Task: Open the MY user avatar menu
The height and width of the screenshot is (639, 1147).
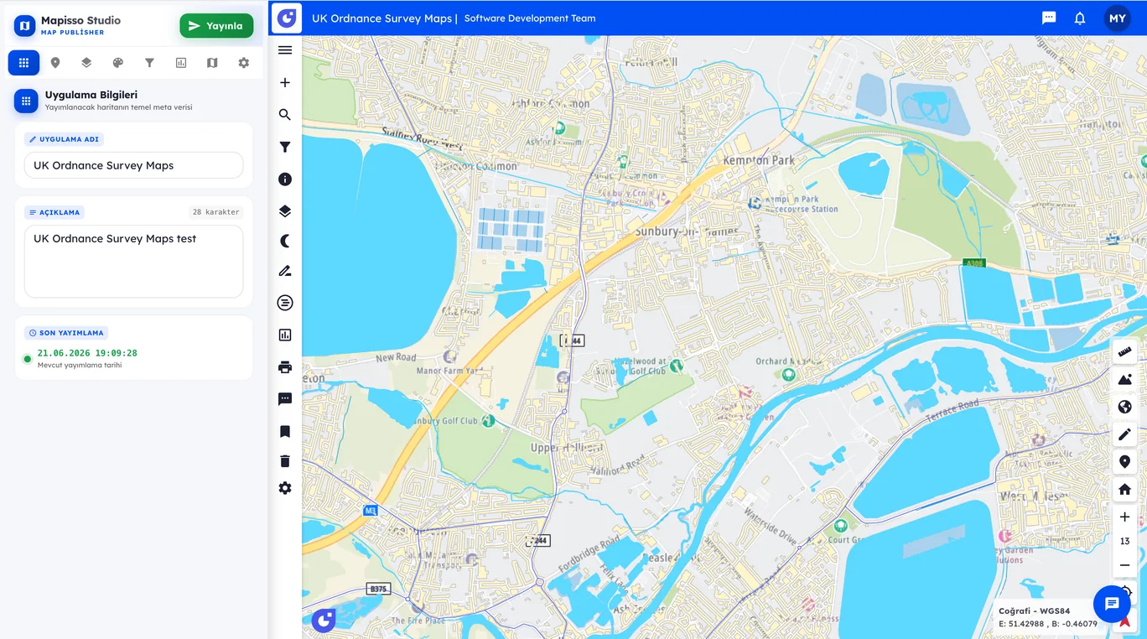Action: [x=1118, y=18]
